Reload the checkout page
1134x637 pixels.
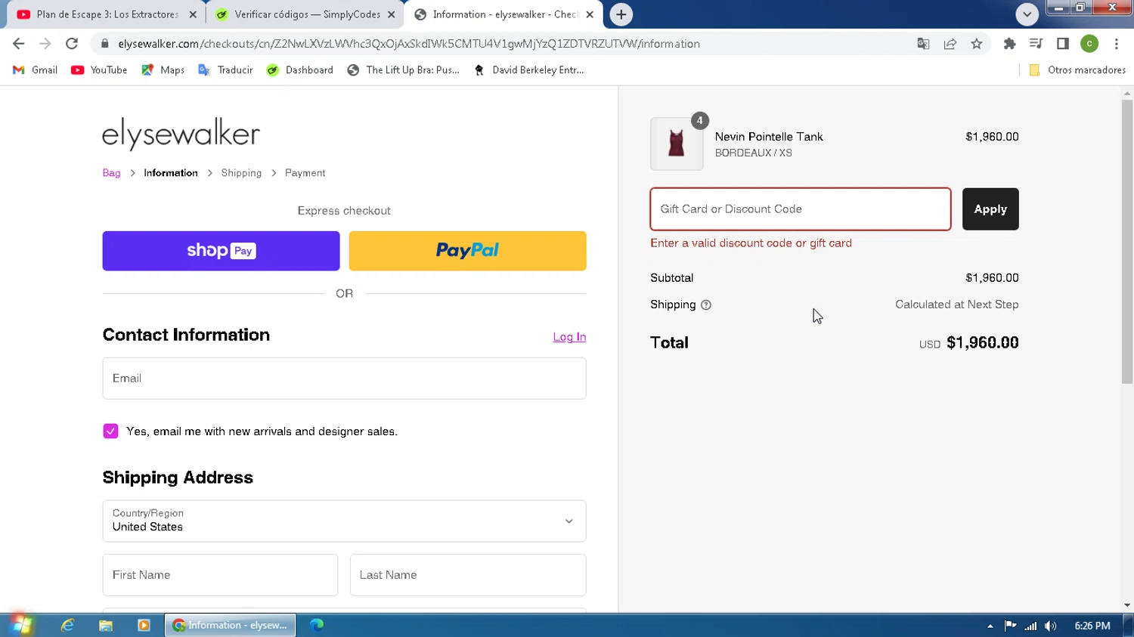click(x=72, y=44)
